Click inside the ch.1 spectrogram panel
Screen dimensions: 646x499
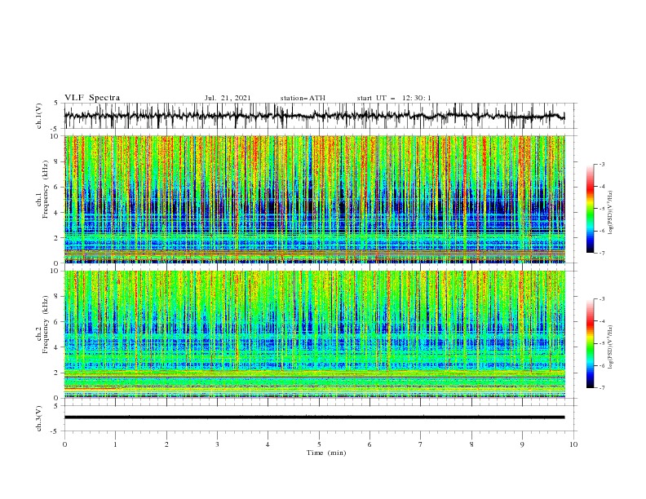tap(315, 199)
